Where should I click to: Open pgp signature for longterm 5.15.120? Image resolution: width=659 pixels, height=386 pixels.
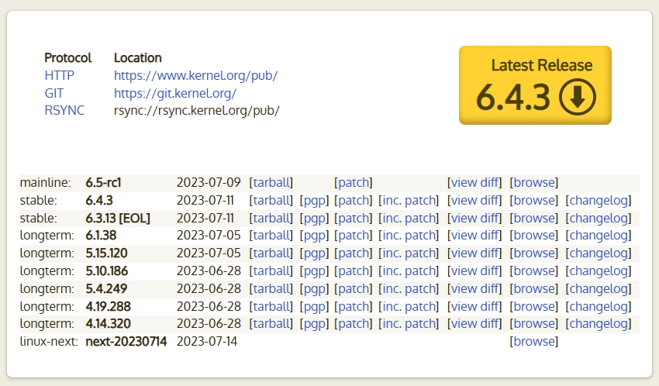[314, 253]
